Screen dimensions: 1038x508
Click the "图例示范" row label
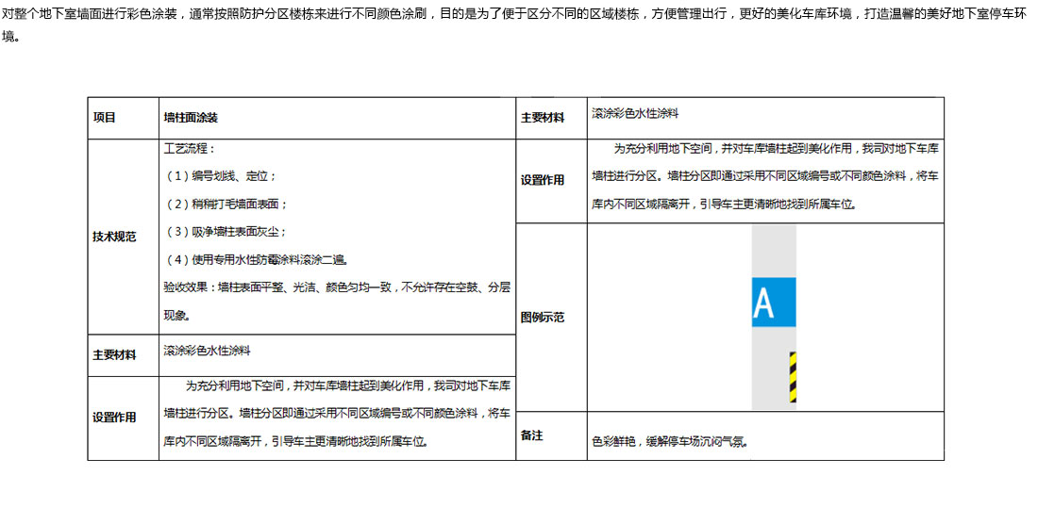coord(543,317)
